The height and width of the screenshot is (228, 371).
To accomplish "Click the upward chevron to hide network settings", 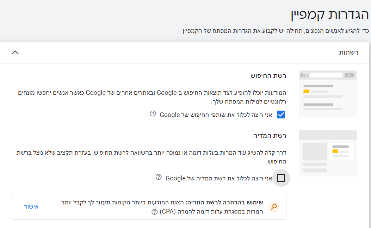I will pos(14,52).
